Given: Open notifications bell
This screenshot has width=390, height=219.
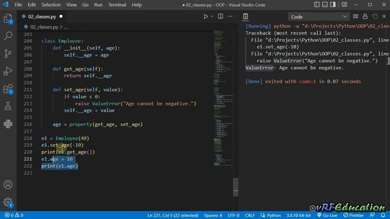Looking at the screenshot, I should tap(383, 215).
